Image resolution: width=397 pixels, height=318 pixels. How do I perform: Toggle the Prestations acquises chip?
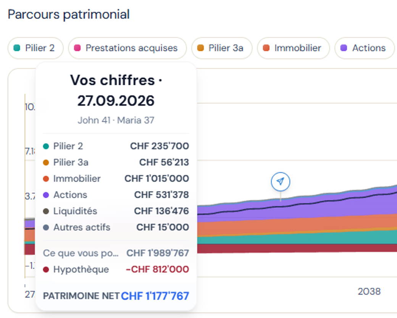(x=127, y=48)
